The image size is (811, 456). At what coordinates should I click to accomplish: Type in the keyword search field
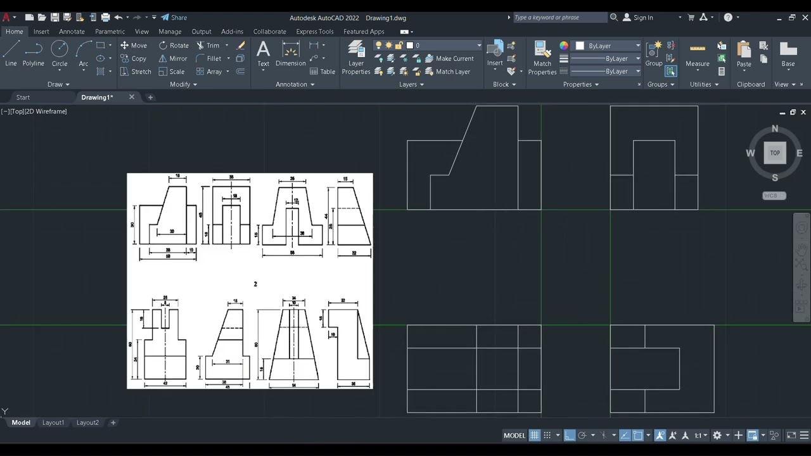click(x=559, y=18)
